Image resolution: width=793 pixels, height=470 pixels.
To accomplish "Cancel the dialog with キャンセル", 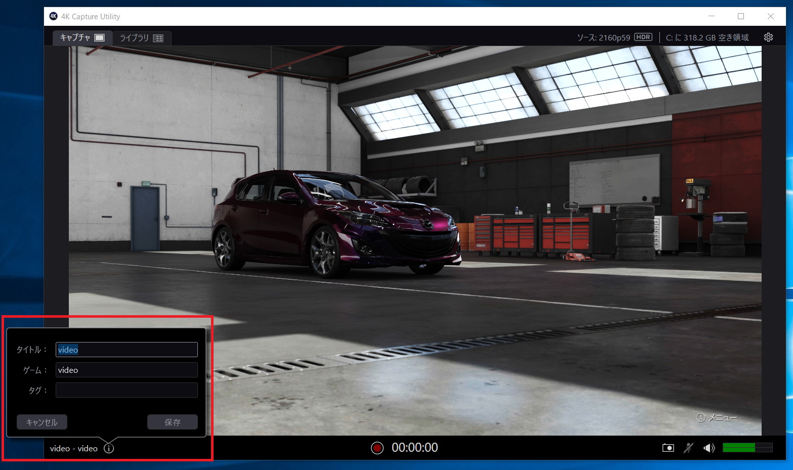I will click(42, 422).
